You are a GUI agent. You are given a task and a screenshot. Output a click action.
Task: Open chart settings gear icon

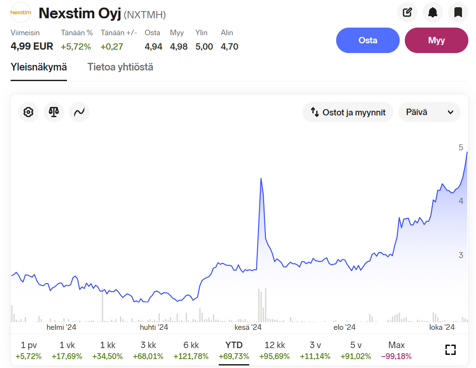pos(28,112)
